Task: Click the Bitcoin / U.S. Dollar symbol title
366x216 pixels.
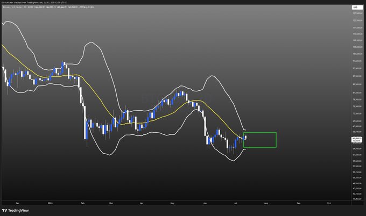Action: pos(12,7)
